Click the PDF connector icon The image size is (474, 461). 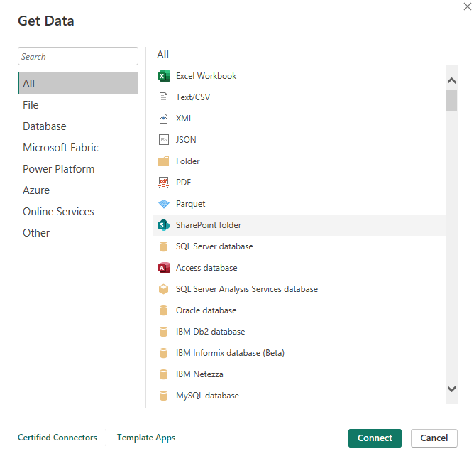(x=163, y=183)
